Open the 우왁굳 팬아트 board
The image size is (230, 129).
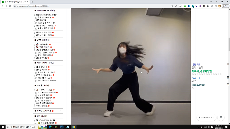pos(42,106)
